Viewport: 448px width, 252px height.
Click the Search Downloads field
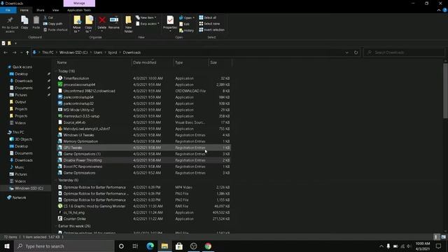point(404,52)
